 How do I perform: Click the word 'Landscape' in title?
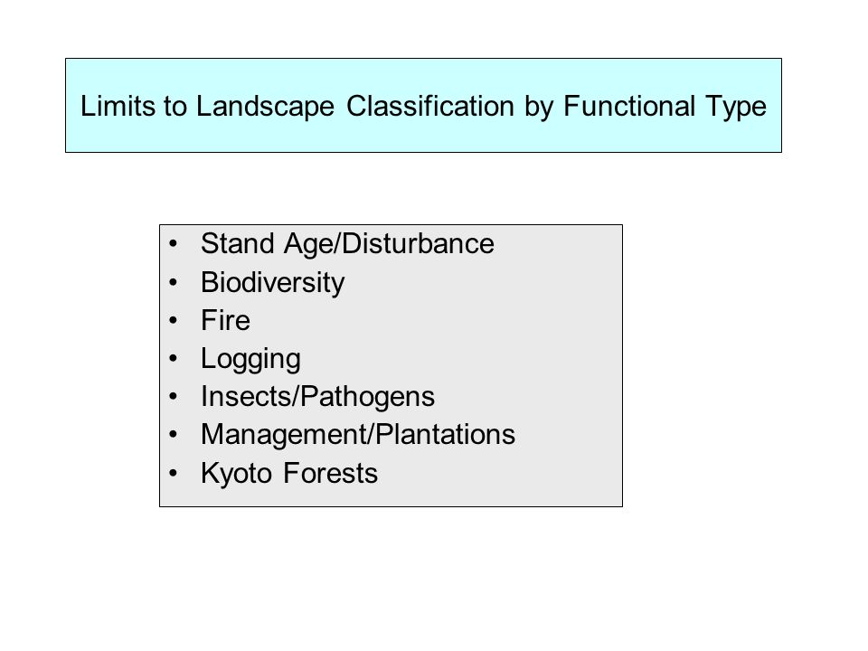pyautogui.click(x=265, y=107)
